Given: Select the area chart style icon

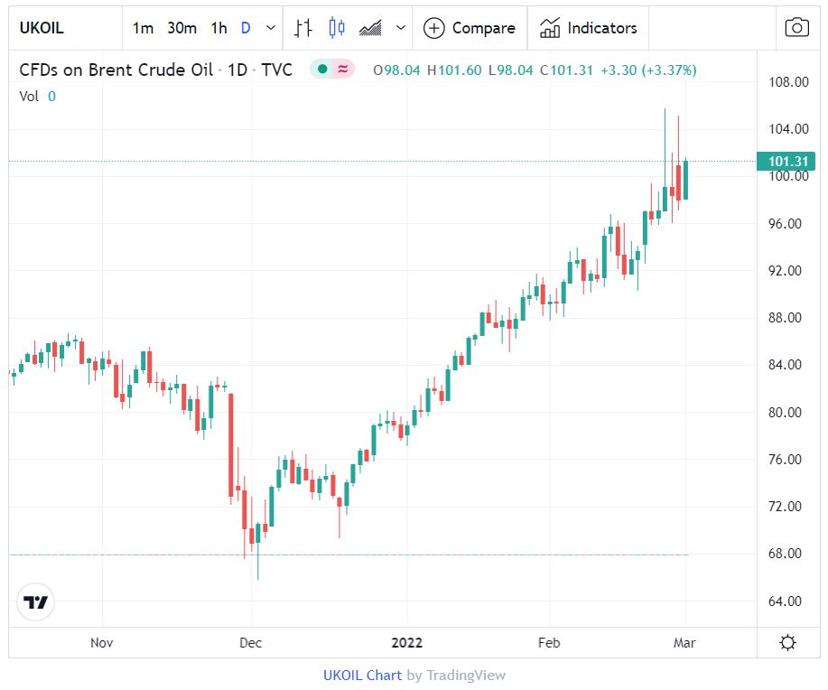Looking at the screenshot, I should click(x=370, y=28).
